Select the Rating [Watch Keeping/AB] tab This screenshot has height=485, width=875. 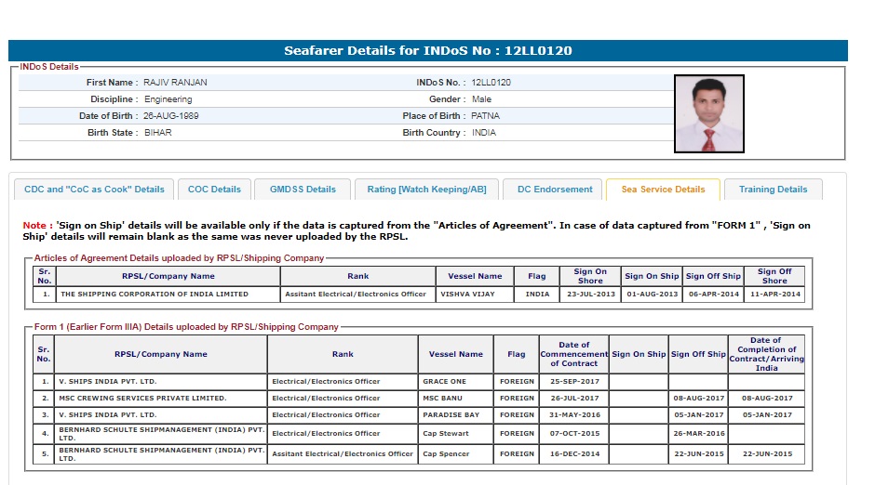[426, 190]
